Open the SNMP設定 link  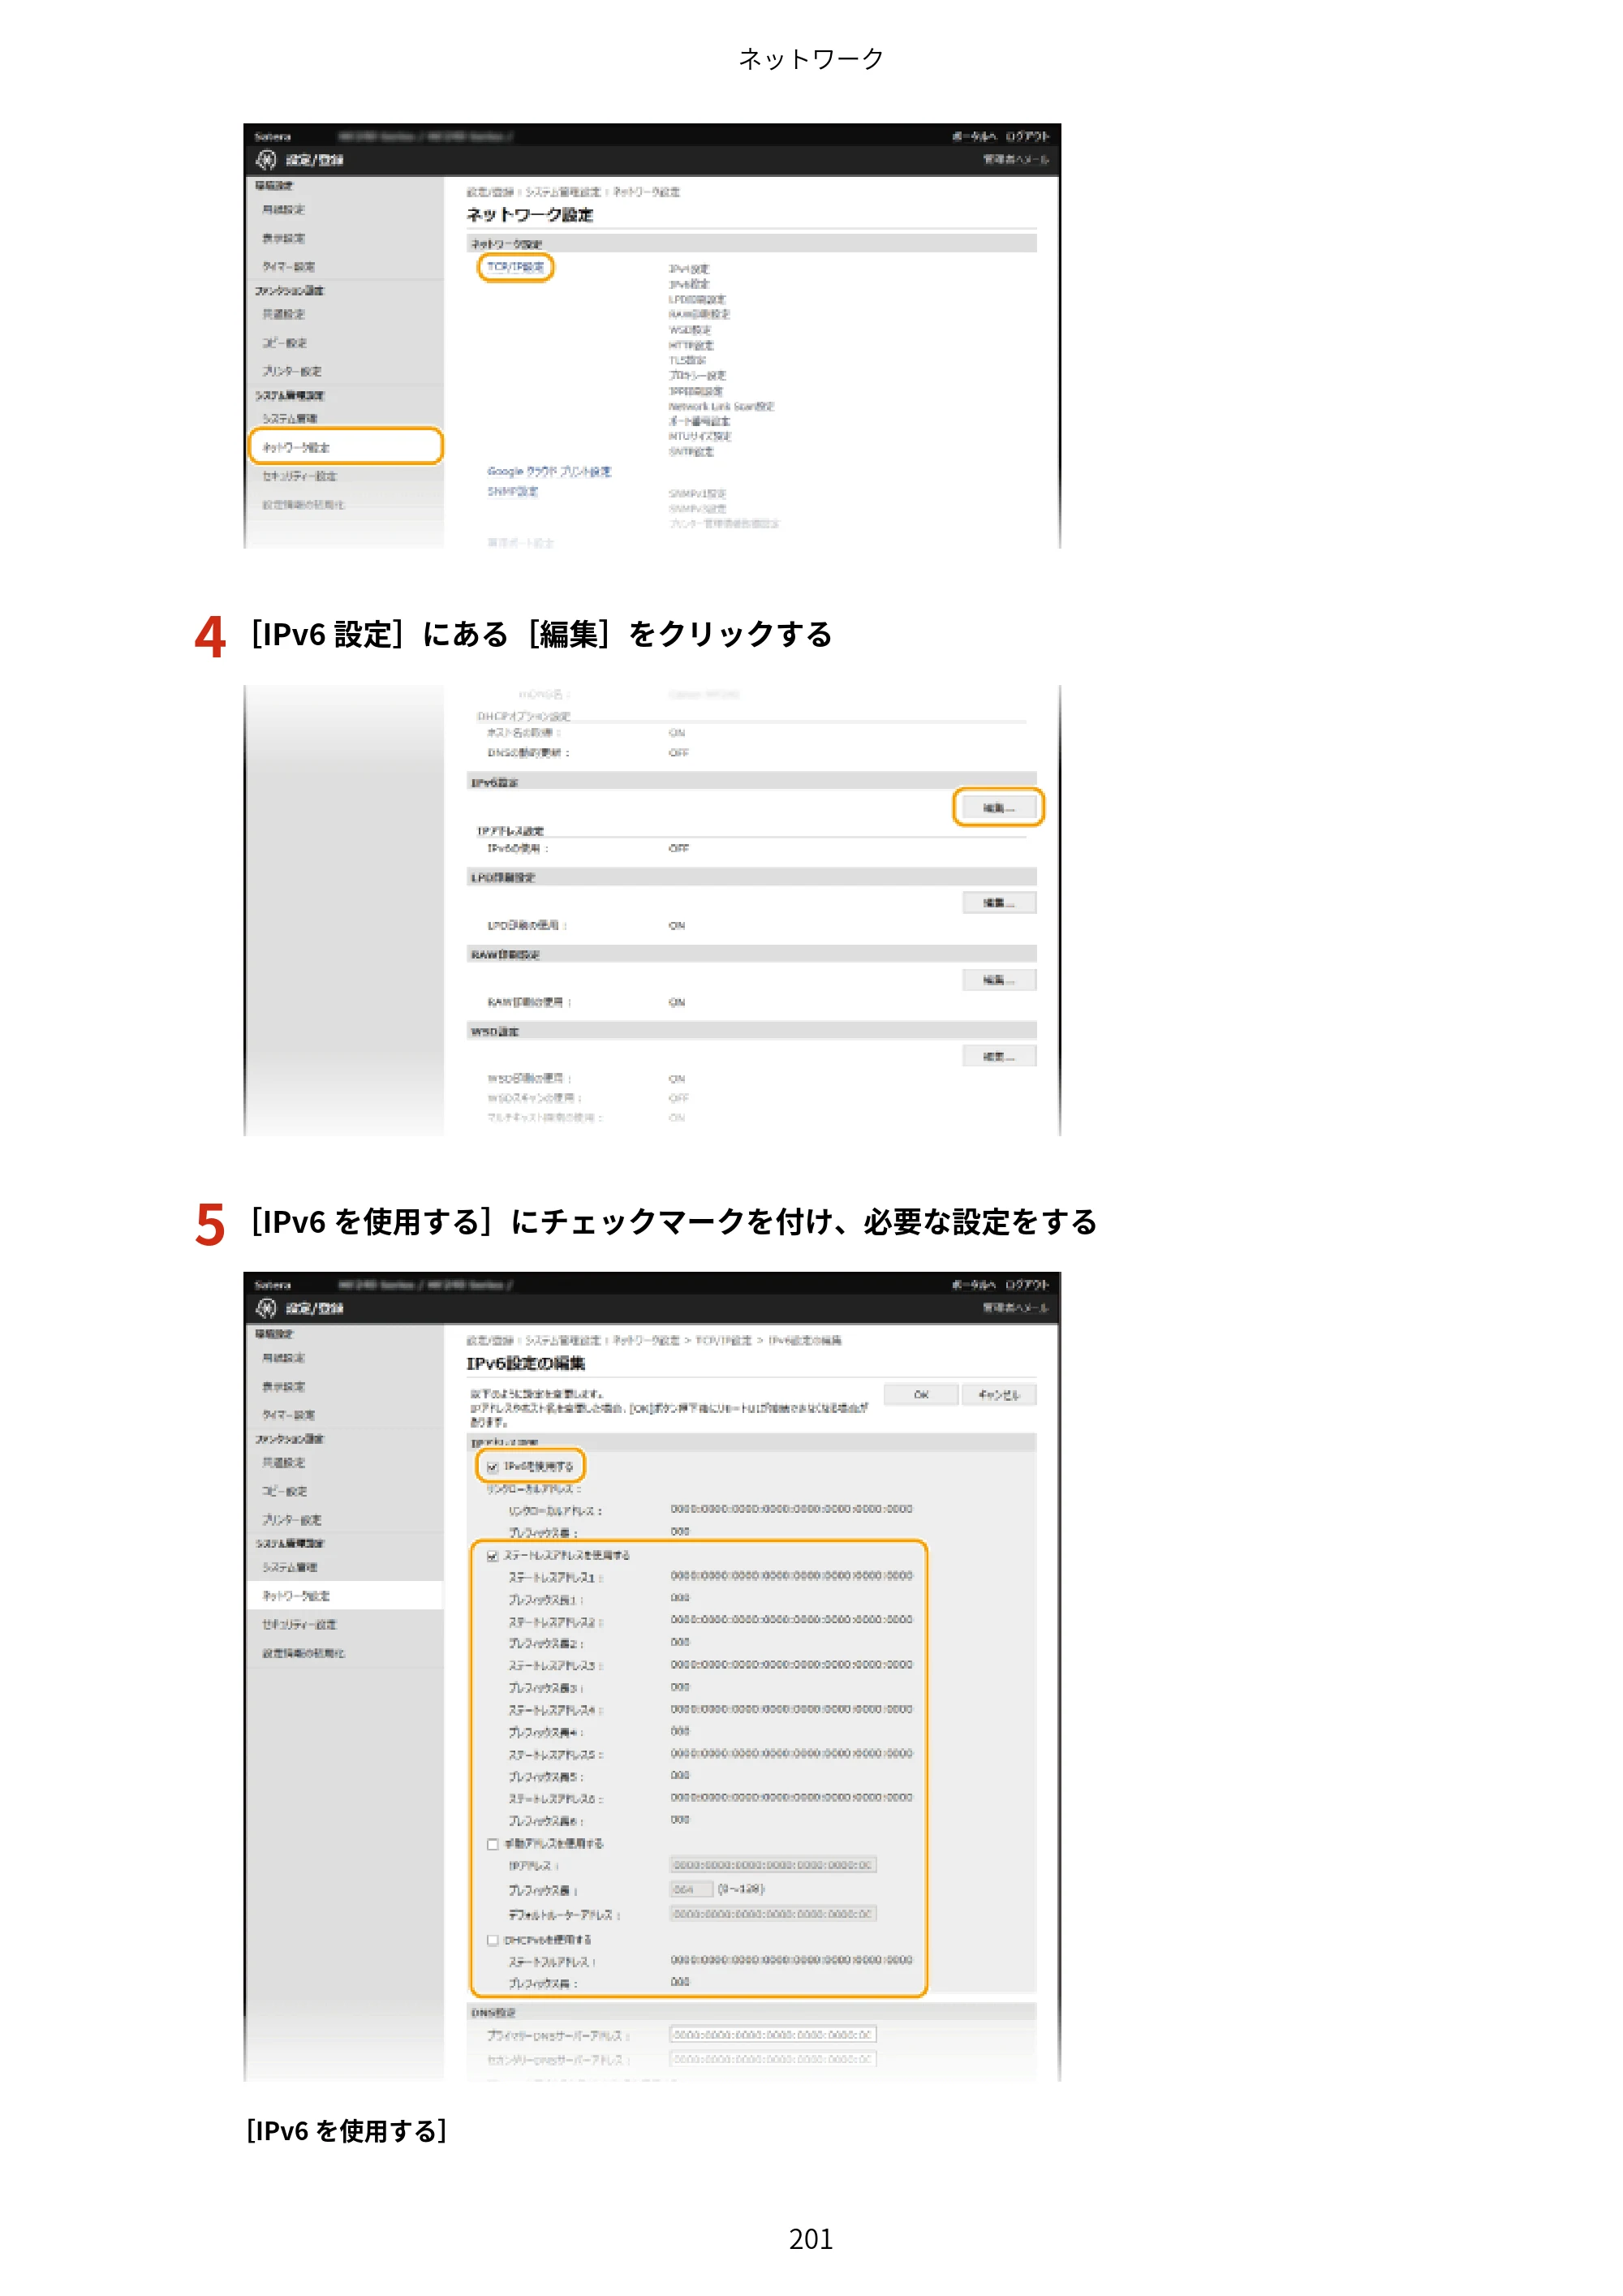[512, 491]
